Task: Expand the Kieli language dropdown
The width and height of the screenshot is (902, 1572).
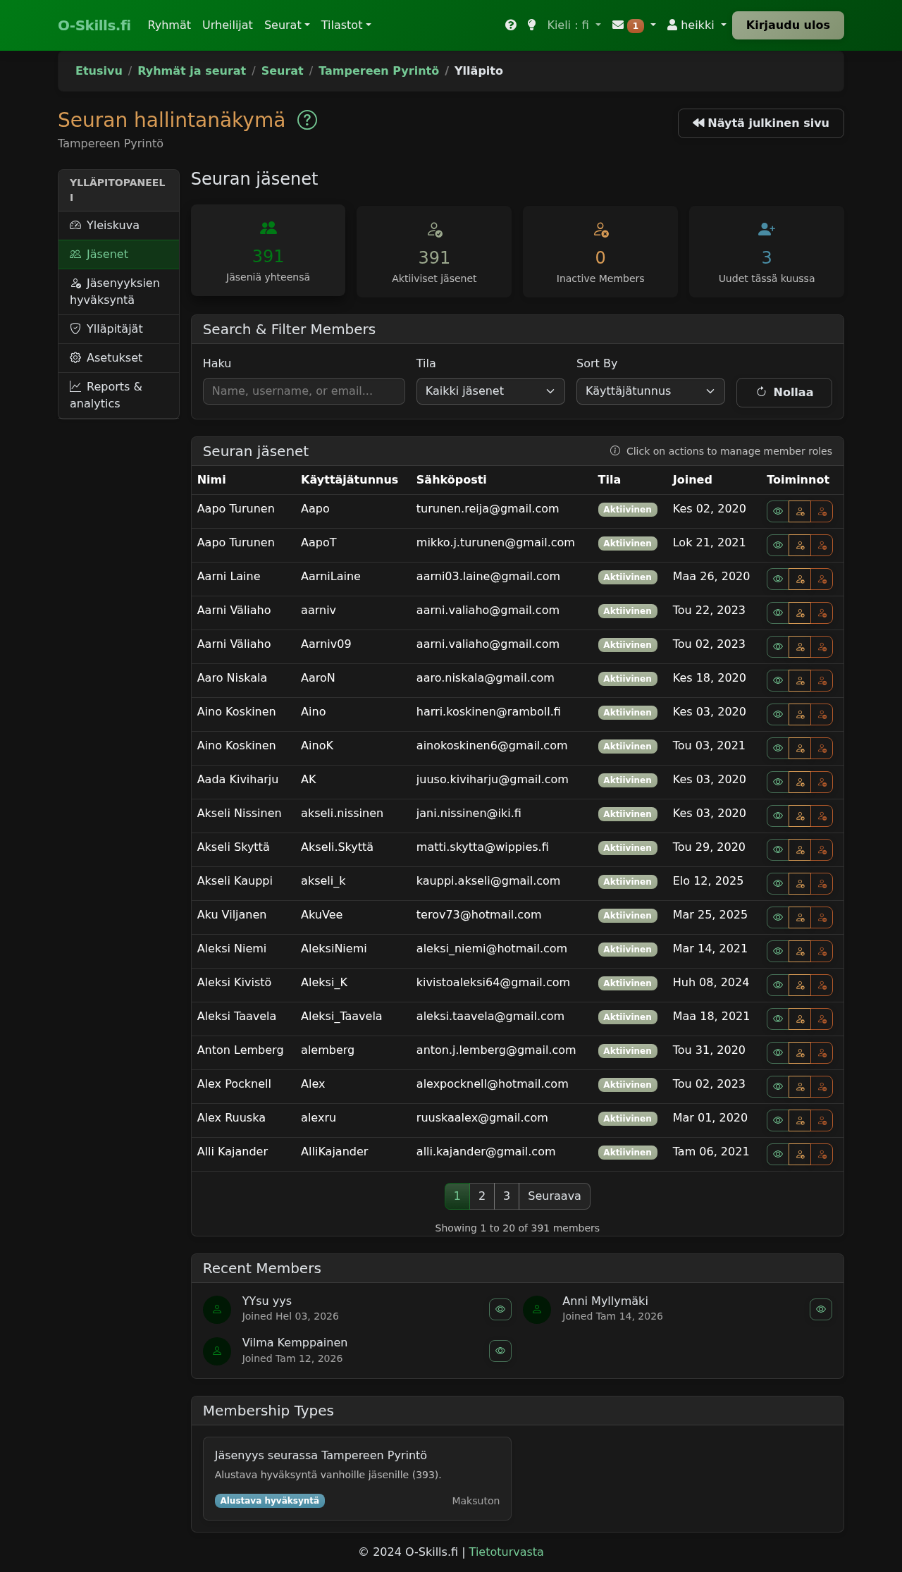Action: [574, 25]
